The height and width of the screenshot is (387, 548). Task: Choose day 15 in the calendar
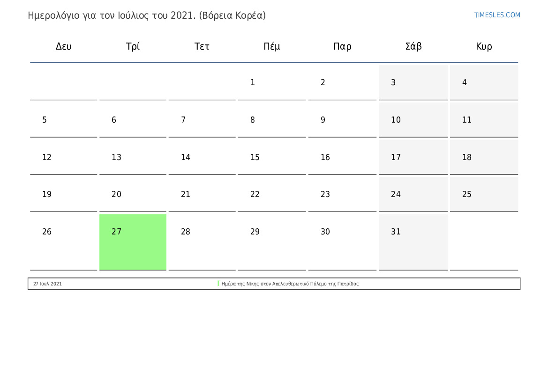pos(272,157)
